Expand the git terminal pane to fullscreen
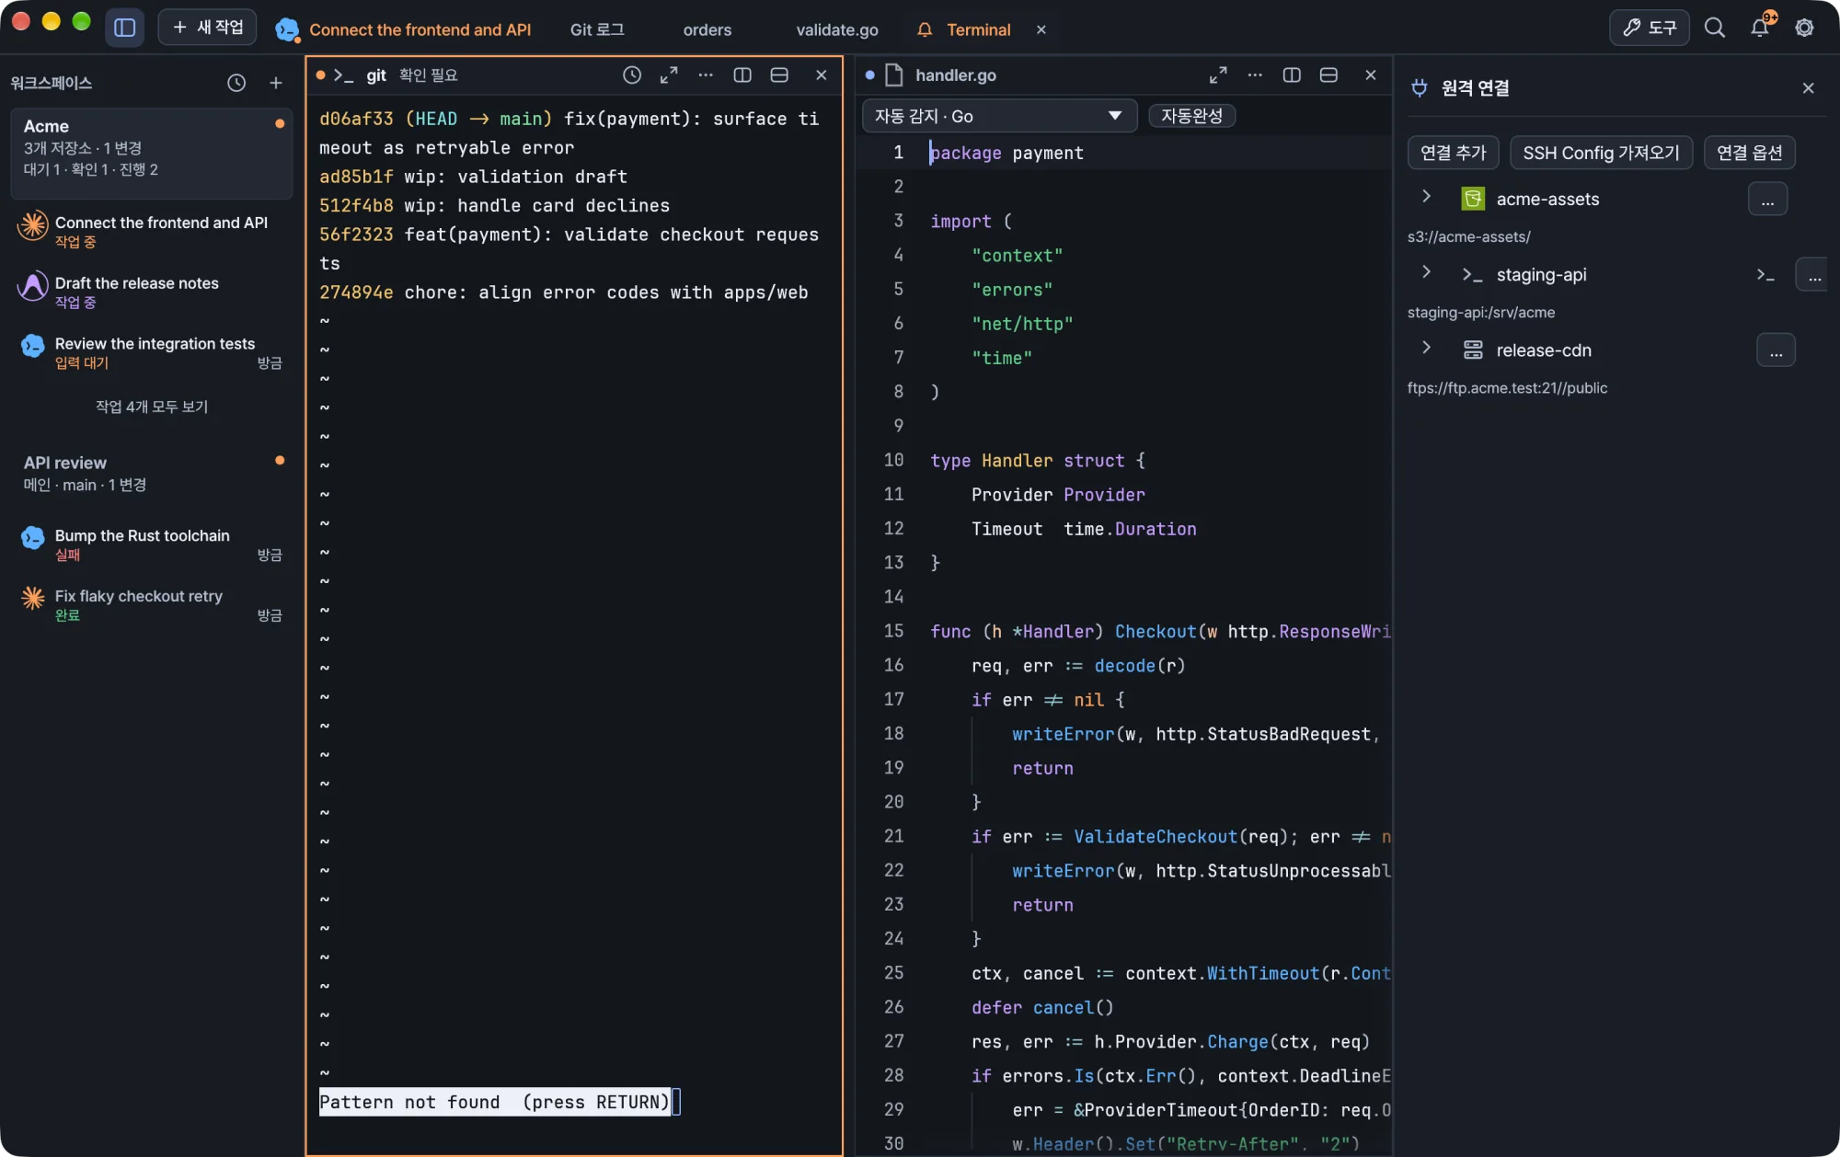The image size is (1840, 1157). tap(669, 75)
